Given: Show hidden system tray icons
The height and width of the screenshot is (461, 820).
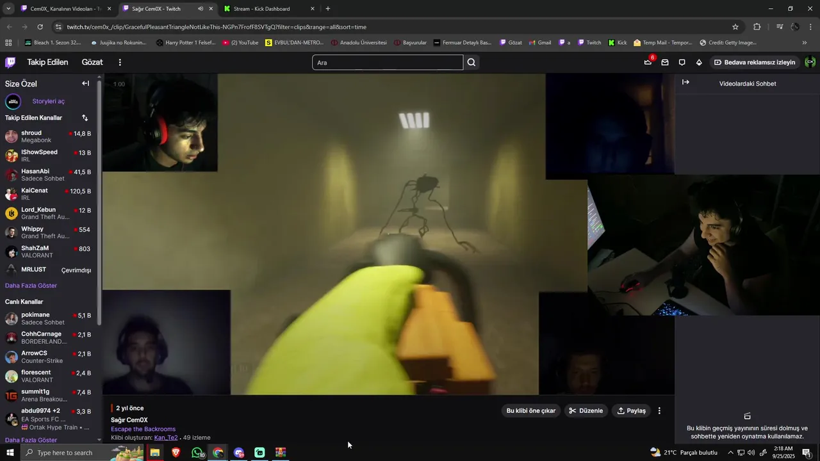Looking at the screenshot, I should (730, 453).
